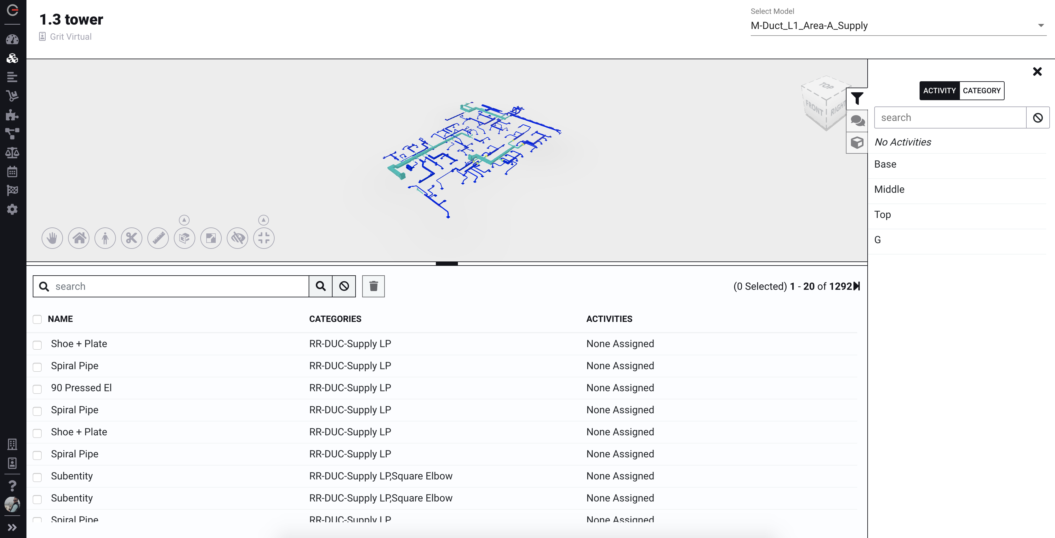Open the filter funnel panel
The image size is (1055, 538).
(x=857, y=99)
